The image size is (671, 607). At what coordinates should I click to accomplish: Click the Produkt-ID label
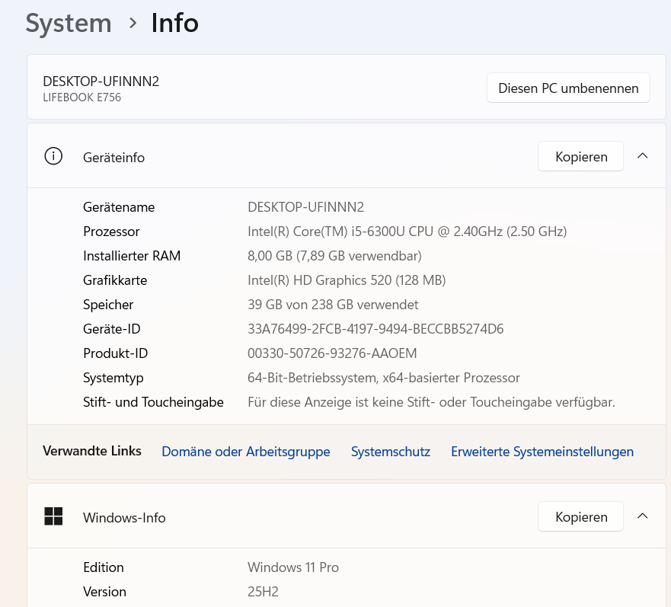(116, 353)
